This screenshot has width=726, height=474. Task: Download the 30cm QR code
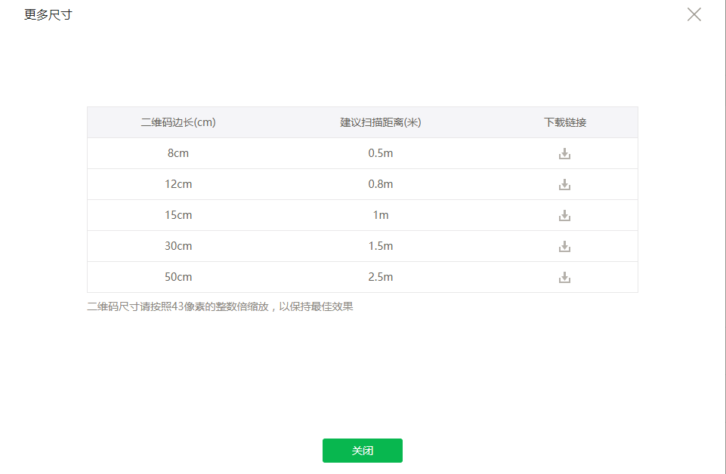564,247
